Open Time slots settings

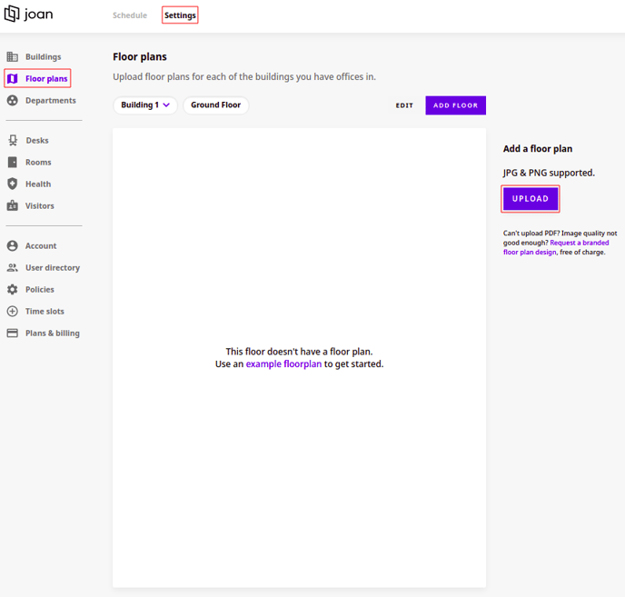(45, 311)
